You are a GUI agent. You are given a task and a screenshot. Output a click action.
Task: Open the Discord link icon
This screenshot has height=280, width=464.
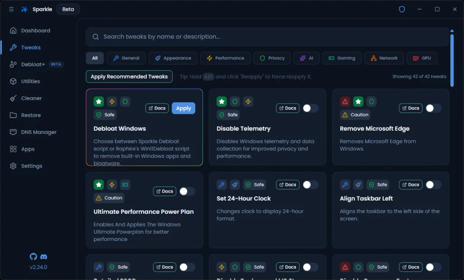coord(43,256)
